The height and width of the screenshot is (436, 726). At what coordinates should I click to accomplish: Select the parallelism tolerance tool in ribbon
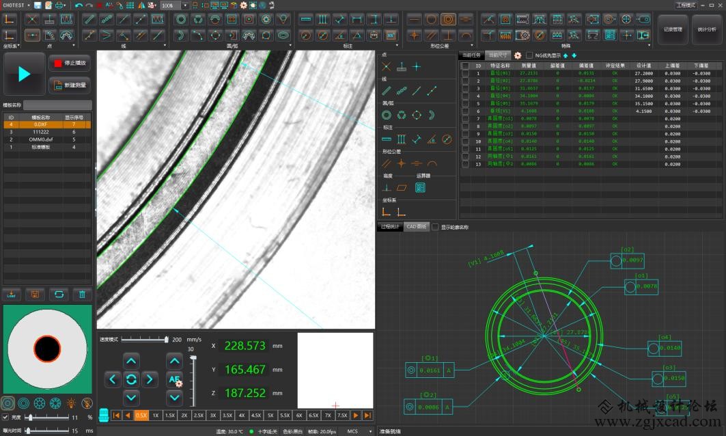point(431,36)
